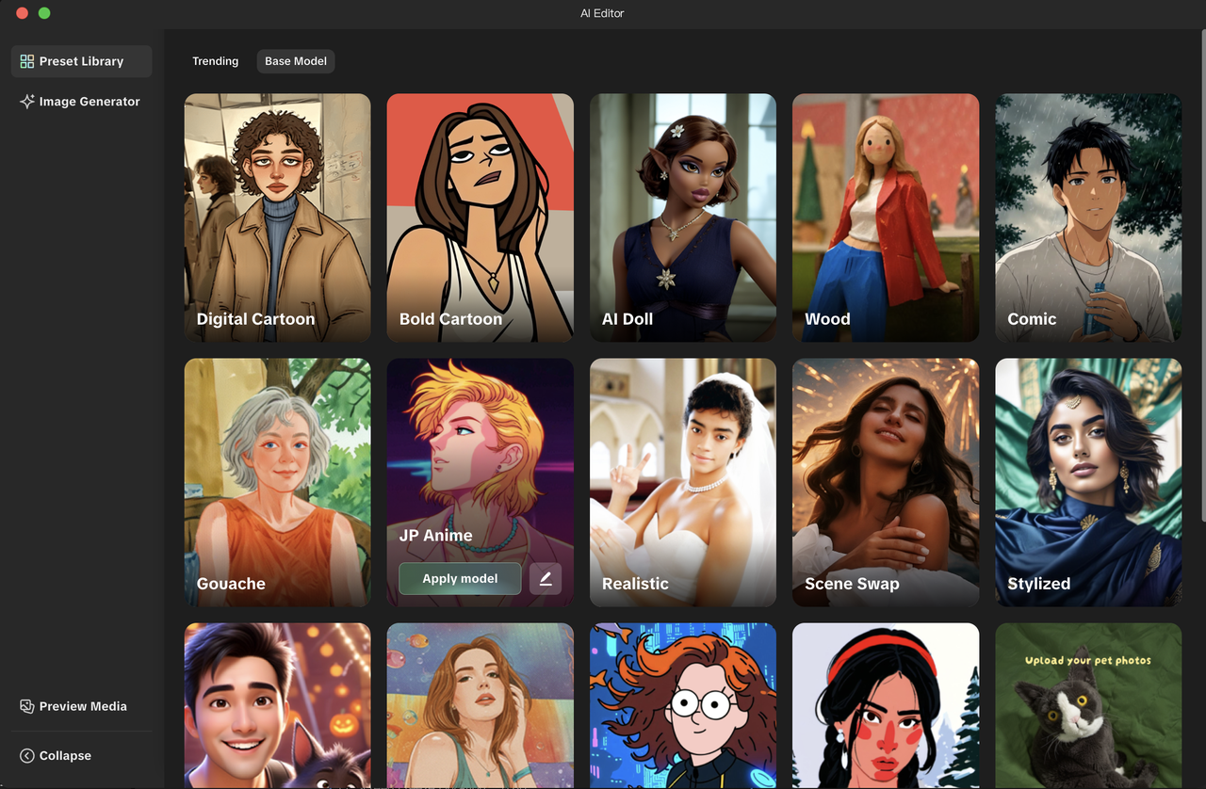Image resolution: width=1206 pixels, height=789 pixels.
Task: Select the 3D smiling man preset thumbnail
Action: (278, 705)
